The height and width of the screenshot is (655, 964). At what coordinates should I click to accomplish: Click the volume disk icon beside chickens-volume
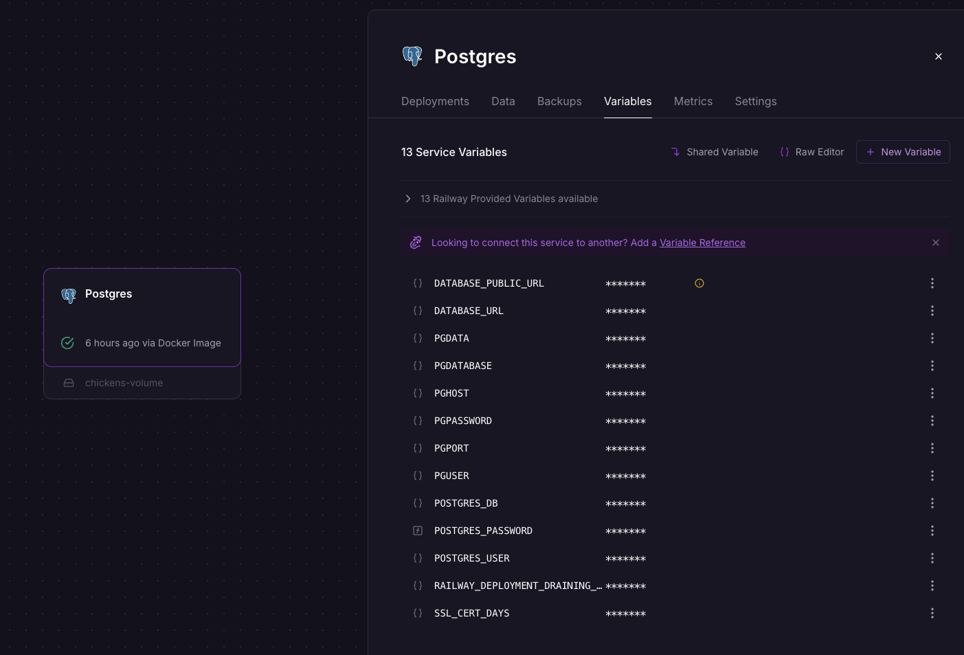click(69, 383)
